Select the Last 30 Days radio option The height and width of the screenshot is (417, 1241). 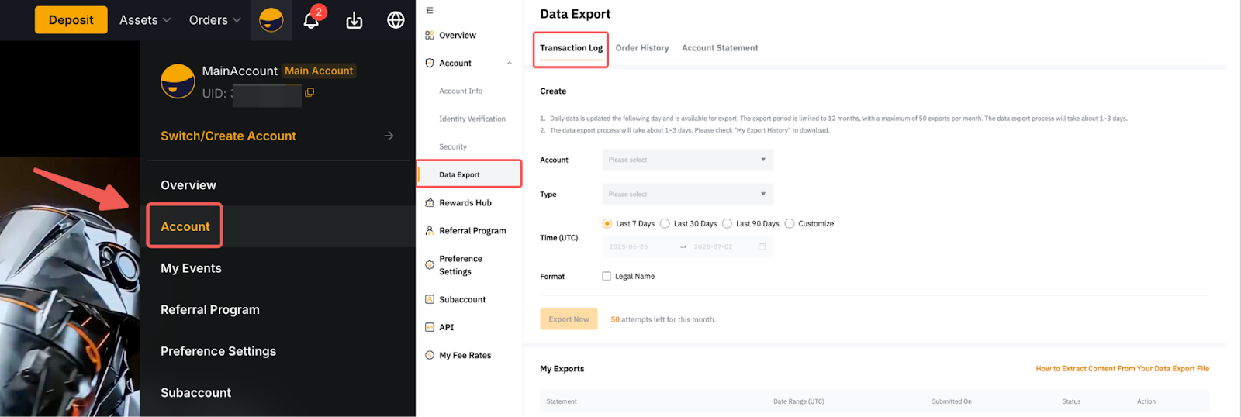coord(665,224)
